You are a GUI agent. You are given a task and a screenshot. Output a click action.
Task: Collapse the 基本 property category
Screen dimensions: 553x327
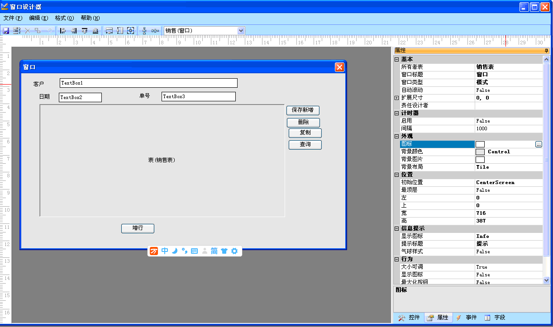[x=397, y=59]
